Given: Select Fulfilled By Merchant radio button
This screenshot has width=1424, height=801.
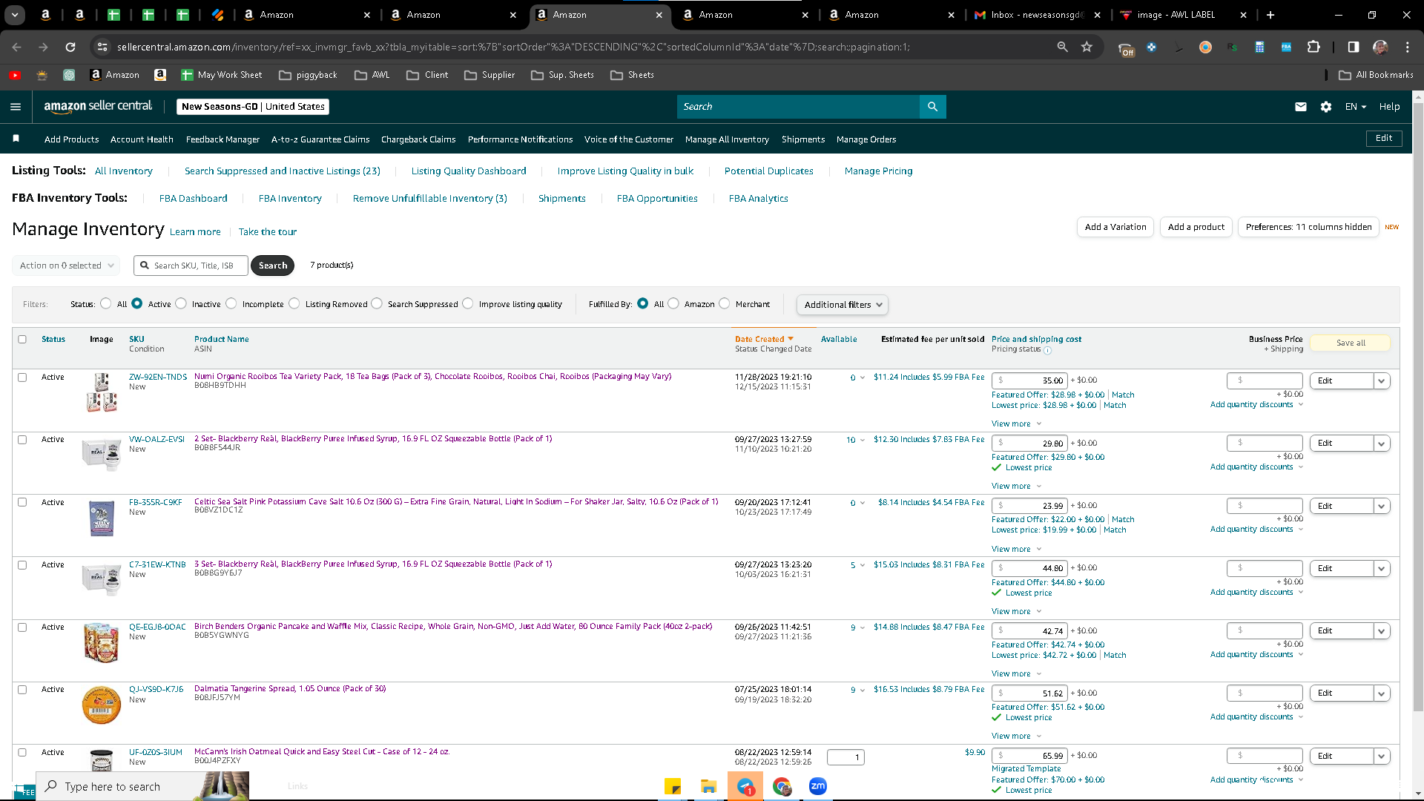Looking at the screenshot, I should click(x=725, y=303).
